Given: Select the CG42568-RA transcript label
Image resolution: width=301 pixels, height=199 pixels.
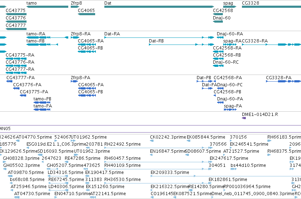Looking at the screenshot, I should click(227, 48).
